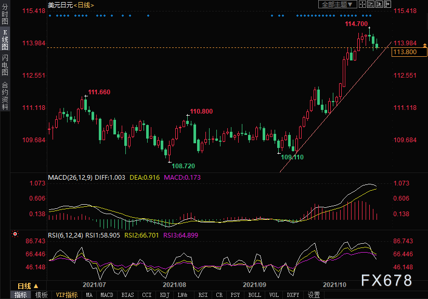The width and height of the screenshot is (428, 299).
Task: Click the 113.800 current price label
Action: coord(405,52)
